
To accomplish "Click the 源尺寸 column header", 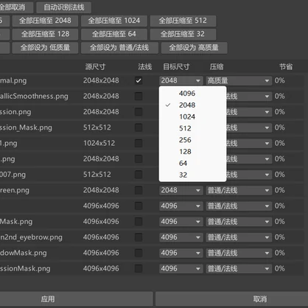I will pyautogui.click(x=95, y=66).
